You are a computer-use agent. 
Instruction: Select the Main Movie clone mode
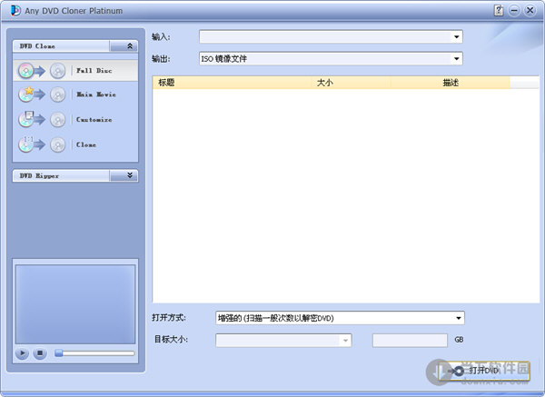75,94
